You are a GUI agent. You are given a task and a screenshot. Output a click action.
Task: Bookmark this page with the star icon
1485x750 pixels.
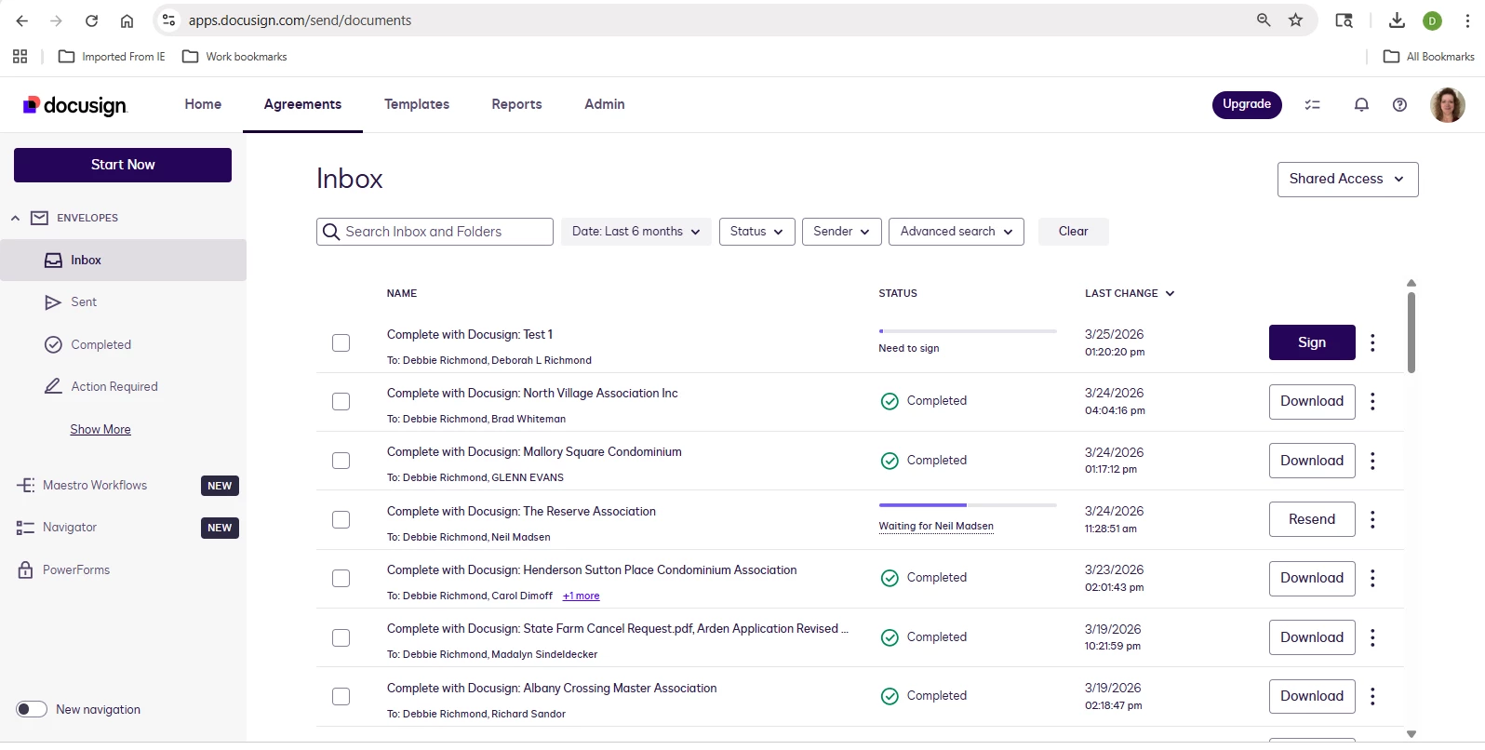click(1295, 20)
